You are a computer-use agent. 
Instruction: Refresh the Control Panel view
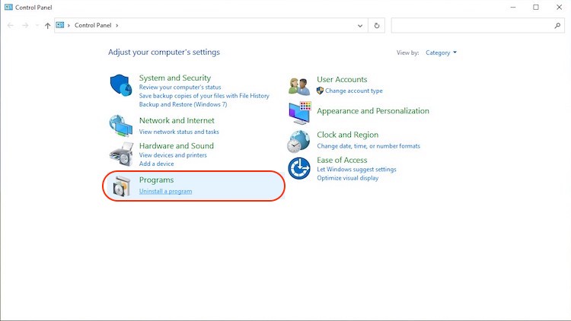377,25
